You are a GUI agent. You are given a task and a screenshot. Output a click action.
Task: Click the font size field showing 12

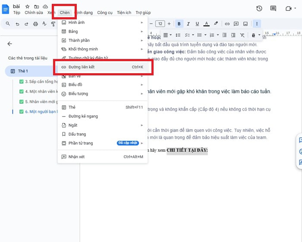[x=160, y=24]
